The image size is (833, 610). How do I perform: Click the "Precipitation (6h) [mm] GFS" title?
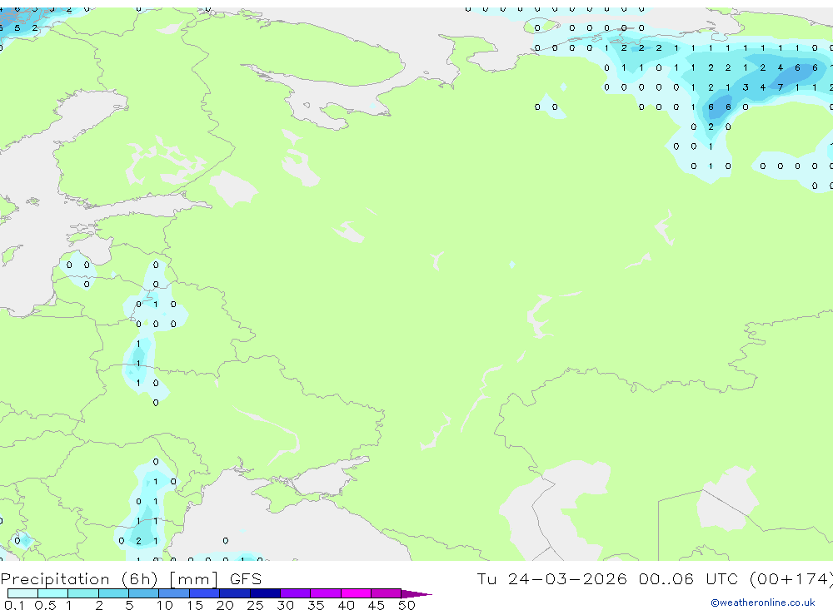[132, 578]
